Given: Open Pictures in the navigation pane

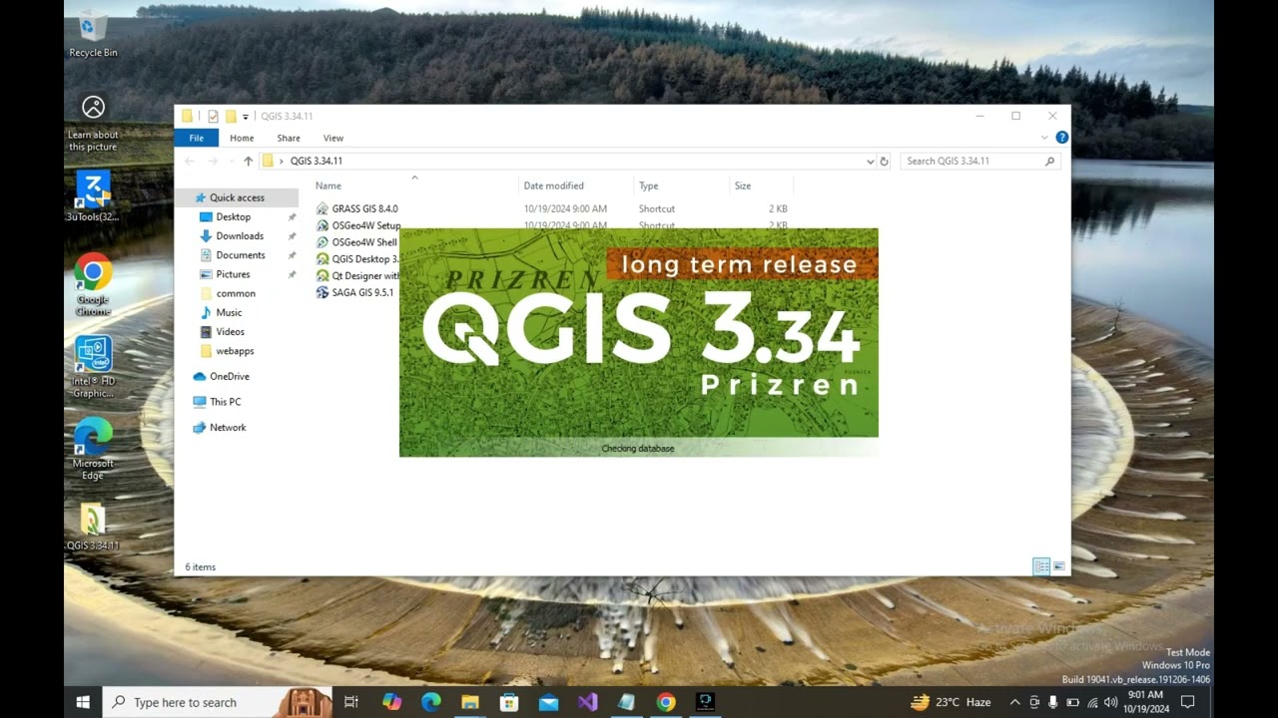Looking at the screenshot, I should pos(233,274).
